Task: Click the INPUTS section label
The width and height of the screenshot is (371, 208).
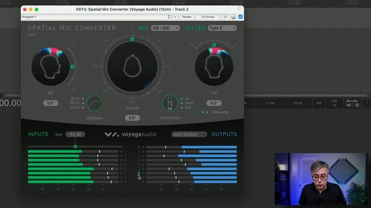Action: pyautogui.click(x=38, y=135)
